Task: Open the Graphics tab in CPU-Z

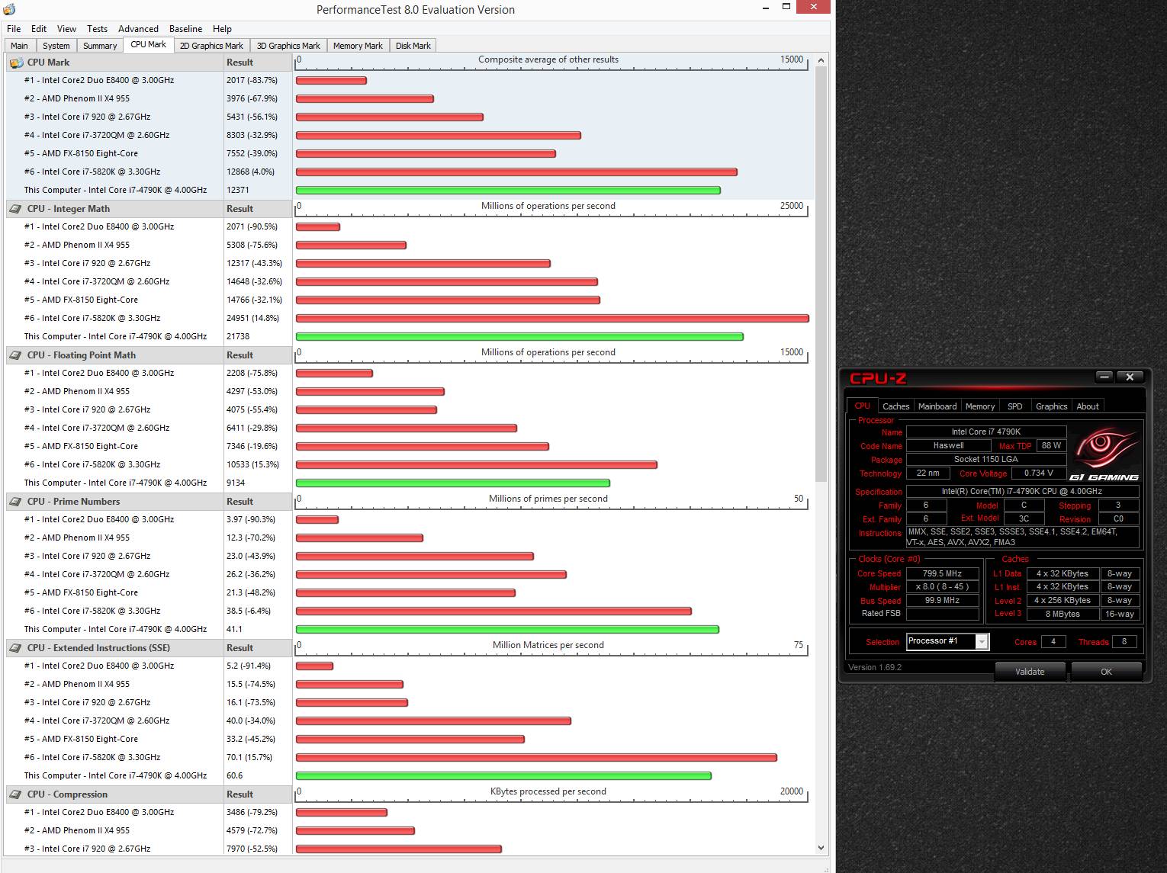Action: (x=1051, y=406)
